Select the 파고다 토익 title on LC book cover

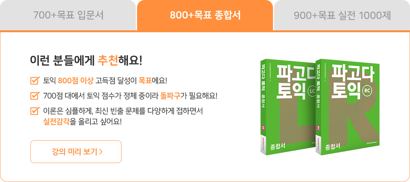coord(295,83)
